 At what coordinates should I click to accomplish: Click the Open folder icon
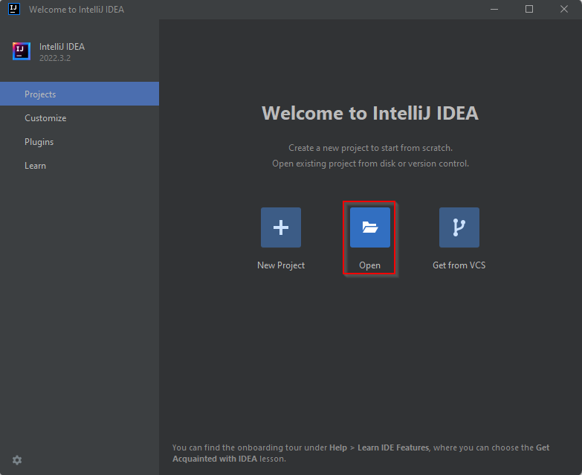click(x=369, y=227)
